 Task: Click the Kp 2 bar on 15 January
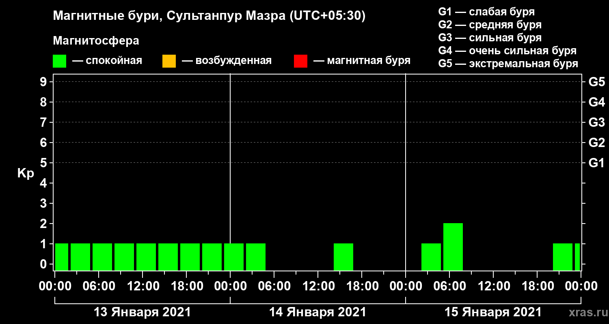coord(453,247)
